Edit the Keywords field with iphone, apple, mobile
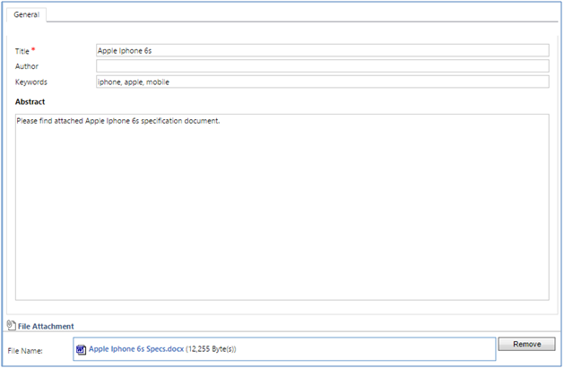Image resolution: width=564 pixels, height=368 pixels. [x=322, y=81]
